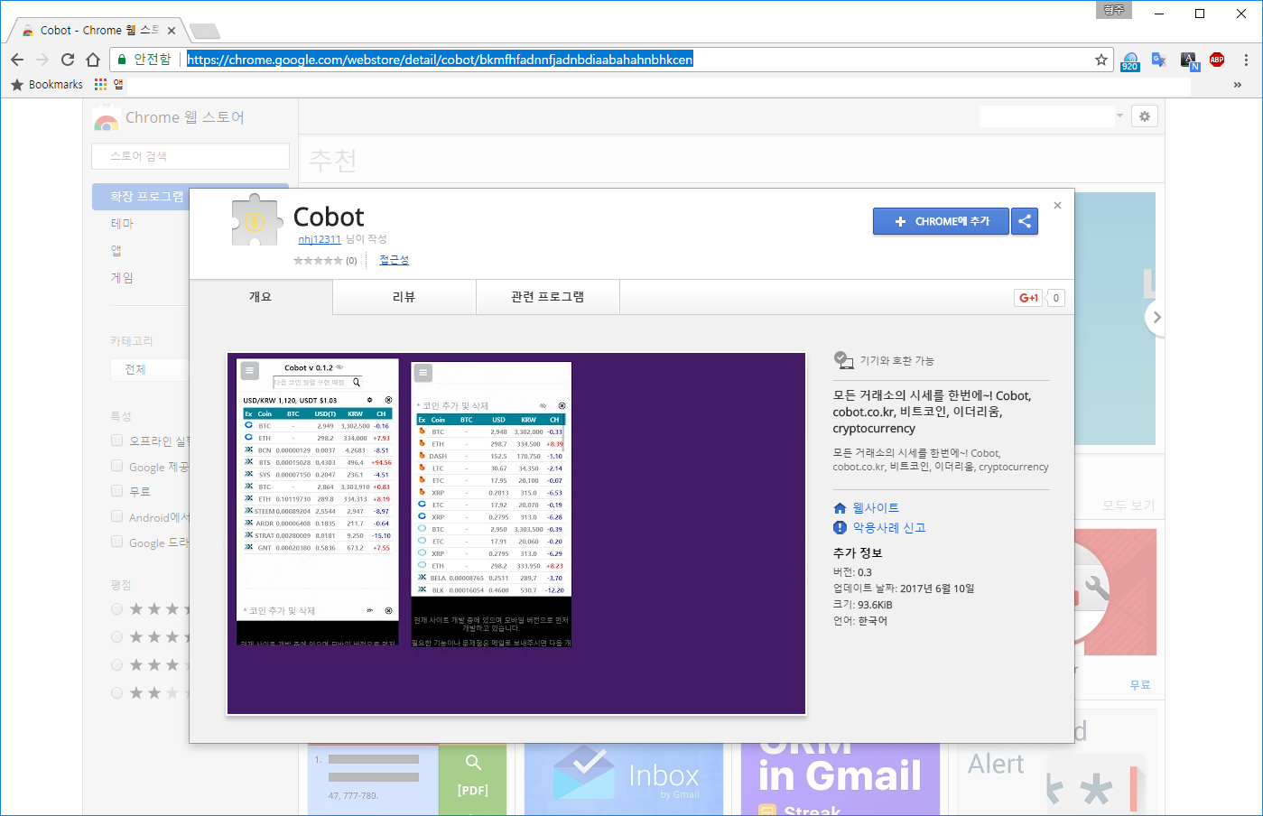Image resolution: width=1263 pixels, height=816 pixels.
Task: Click the second Cobot screenshot thumbnail
Action: point(491,505)
